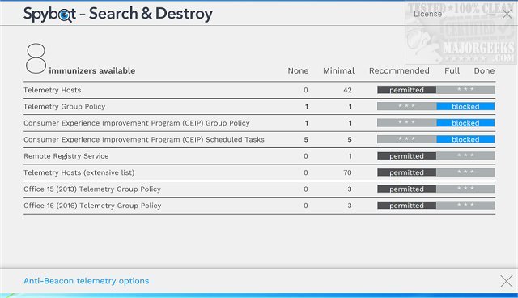This screenshot has height=298, width=518.
Task: Click the Done column header
Action: (484, 70)
